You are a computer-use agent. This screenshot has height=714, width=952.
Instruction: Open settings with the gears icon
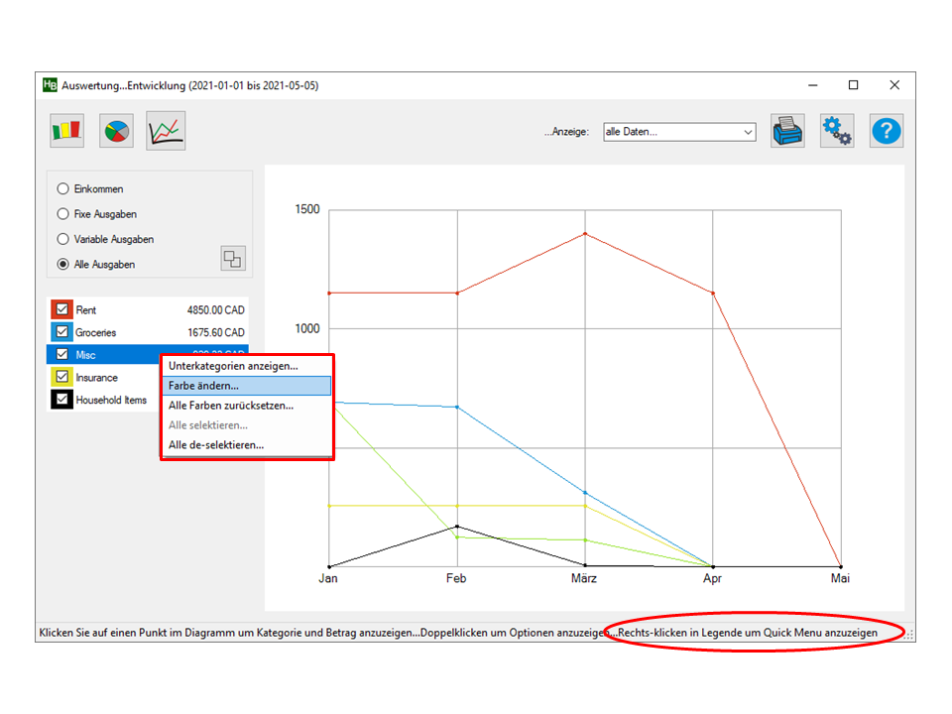pos(837,131)
